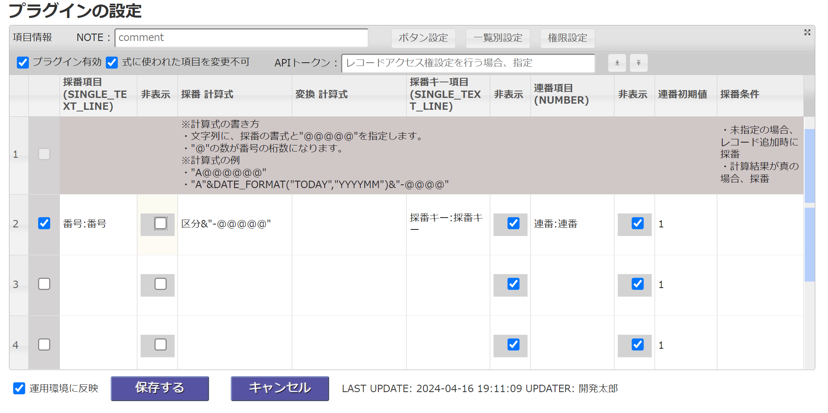Select row 4 連番初期値 cell value 1

[x=686, y=343]
